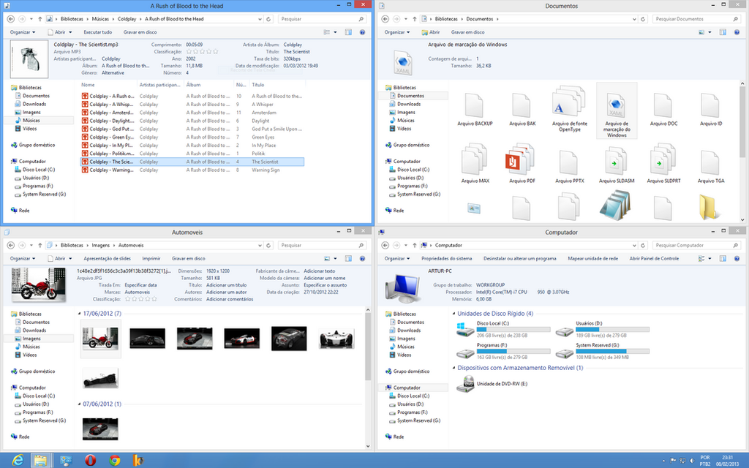This screenshot has height=468, width=749.
Task: Open File Explorer taskbar icon
Action: 41,461
